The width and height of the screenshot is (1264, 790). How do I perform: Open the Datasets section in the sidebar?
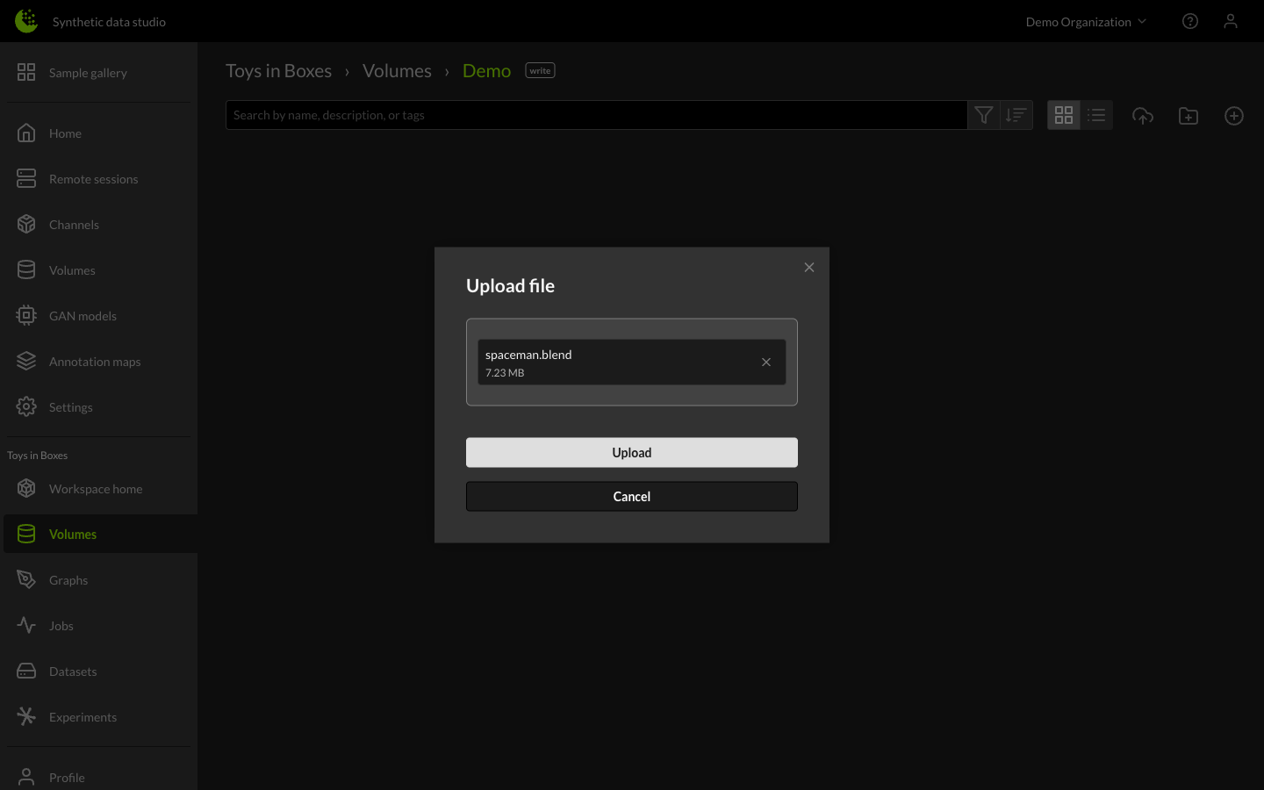coord(73,671)
